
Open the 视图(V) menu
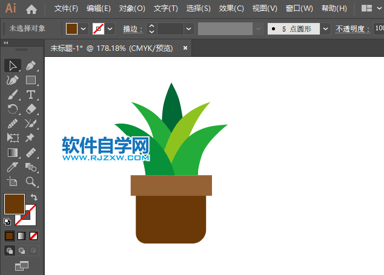pyautogui.click(x=265, y=8)
